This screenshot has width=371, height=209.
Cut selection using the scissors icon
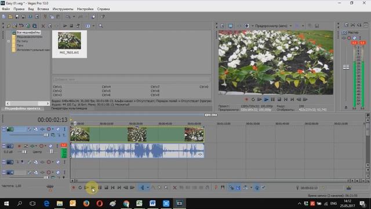(x=45, y=17)
